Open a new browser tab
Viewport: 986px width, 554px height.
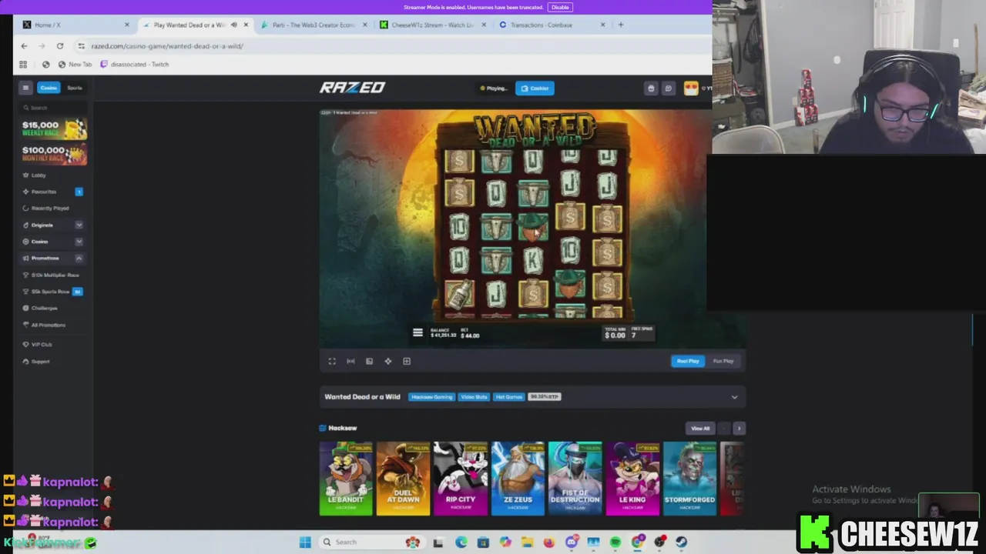[x=621, y=25]
